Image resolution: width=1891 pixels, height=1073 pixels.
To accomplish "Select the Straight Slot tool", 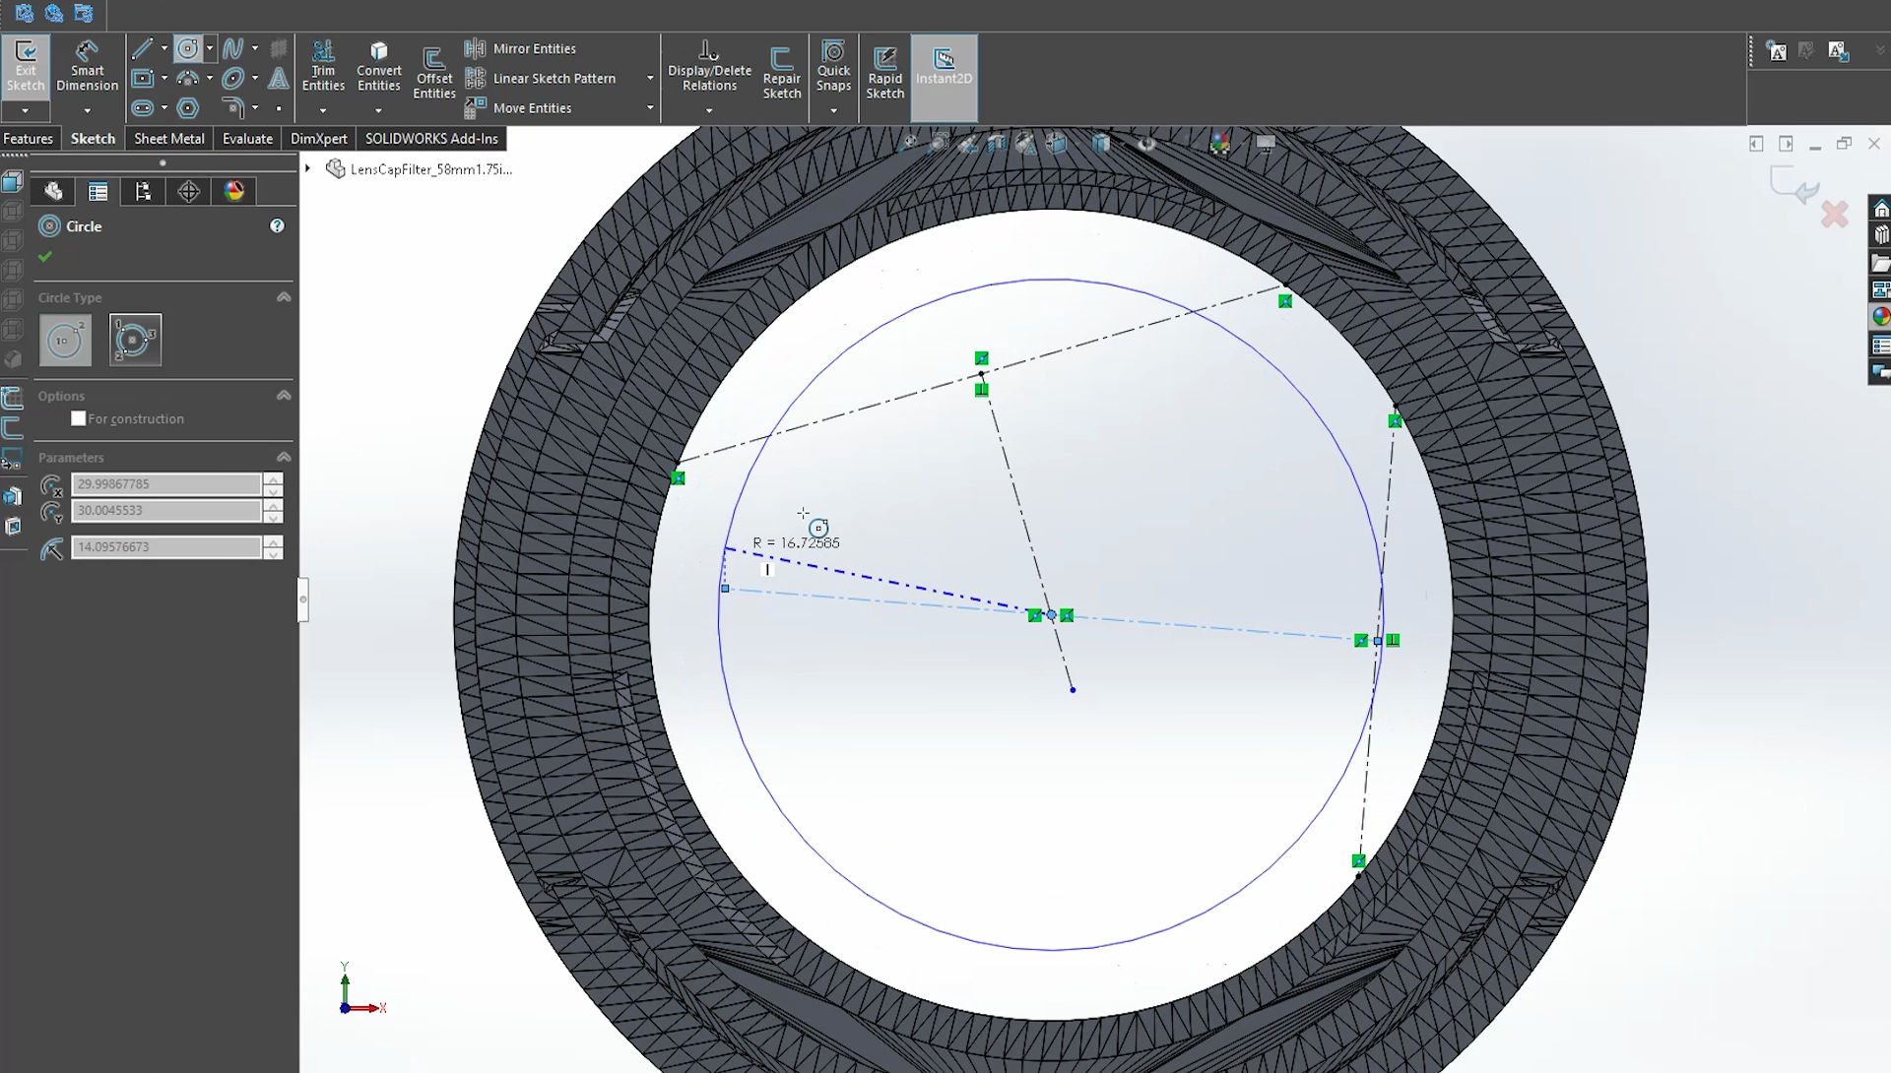I will 142,108.
